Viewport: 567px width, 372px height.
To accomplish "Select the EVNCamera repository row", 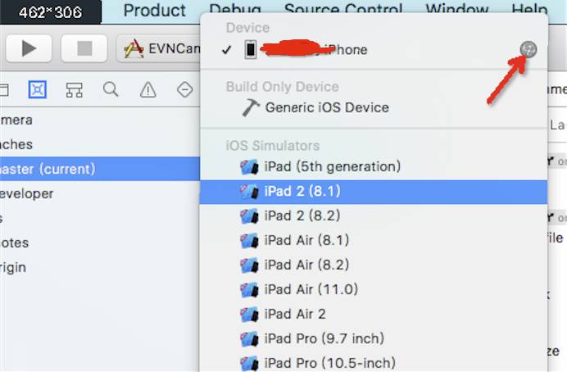I will pos(100,120).
